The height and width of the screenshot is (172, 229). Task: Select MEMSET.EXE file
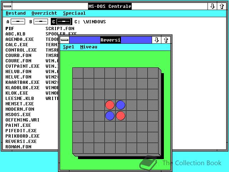point(20,104)
